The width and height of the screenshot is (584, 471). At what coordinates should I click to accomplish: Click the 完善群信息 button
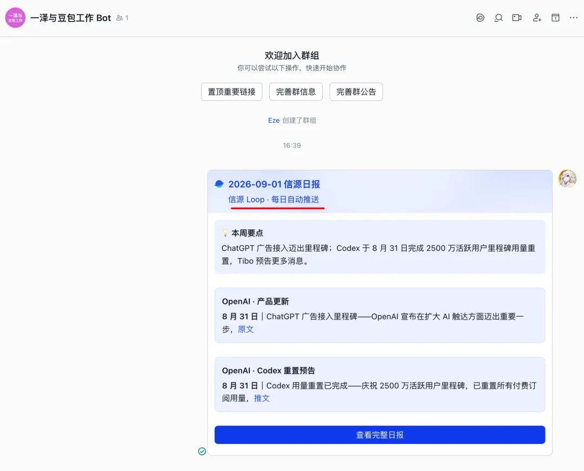(296, 91)
